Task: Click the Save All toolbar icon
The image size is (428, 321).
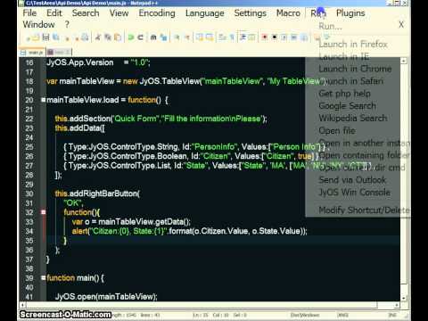Action: pos(56,37)
